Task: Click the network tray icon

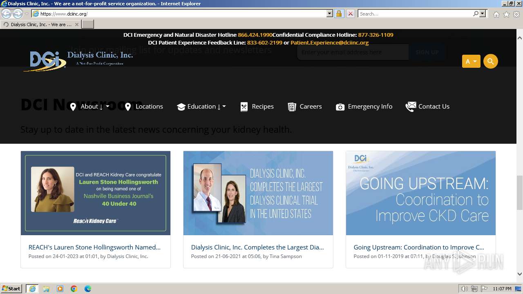Action: pos(474,289)
